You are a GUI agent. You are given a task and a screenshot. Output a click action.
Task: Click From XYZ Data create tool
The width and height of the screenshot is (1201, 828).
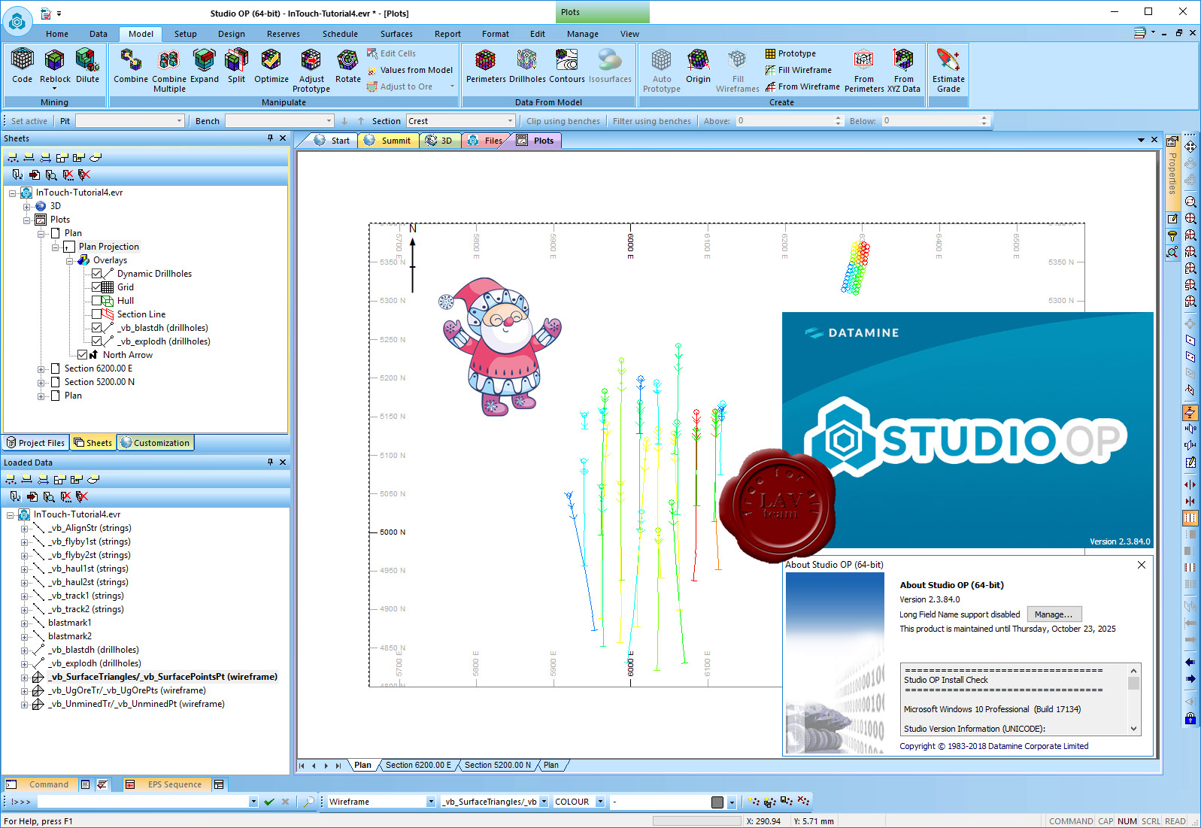(903, 70)
